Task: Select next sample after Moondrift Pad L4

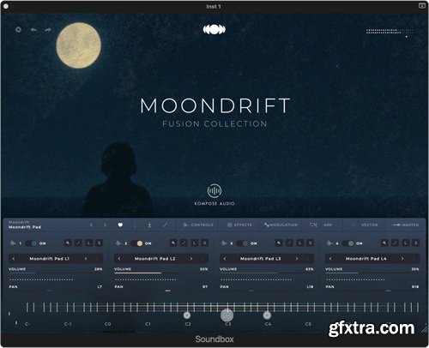Action: pos(402,259)
